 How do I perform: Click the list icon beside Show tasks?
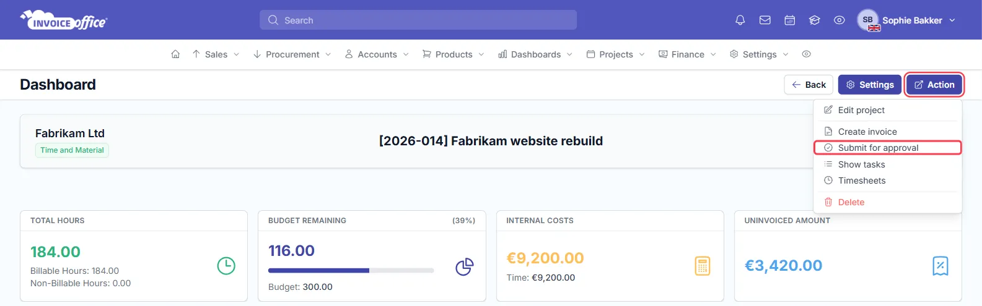coord(828,164)
